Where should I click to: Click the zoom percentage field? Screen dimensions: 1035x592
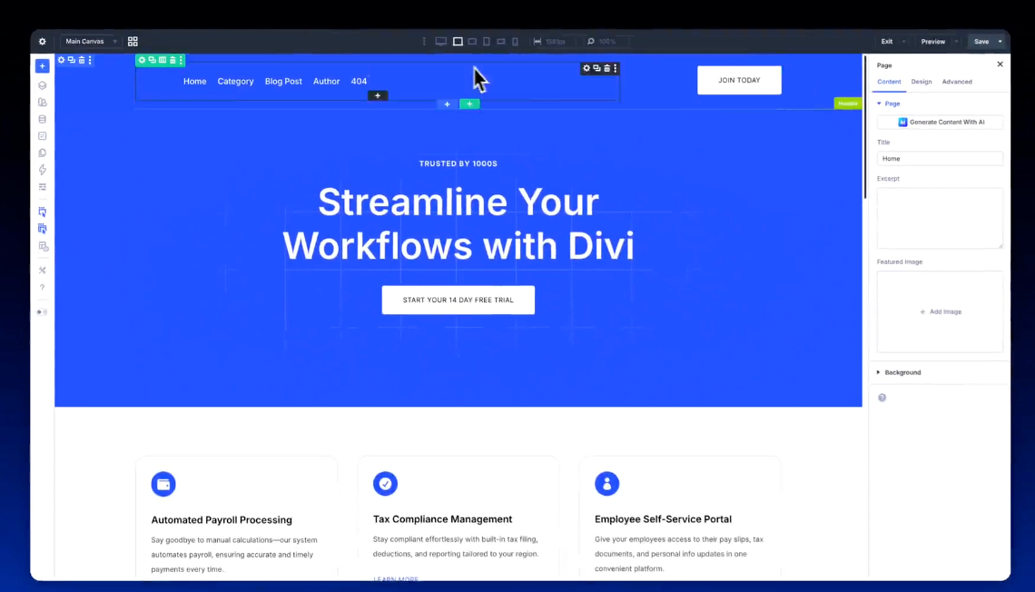pos(607,42)
